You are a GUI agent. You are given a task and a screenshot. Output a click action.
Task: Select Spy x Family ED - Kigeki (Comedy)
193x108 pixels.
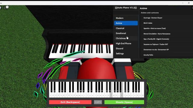tap(156, 39)
